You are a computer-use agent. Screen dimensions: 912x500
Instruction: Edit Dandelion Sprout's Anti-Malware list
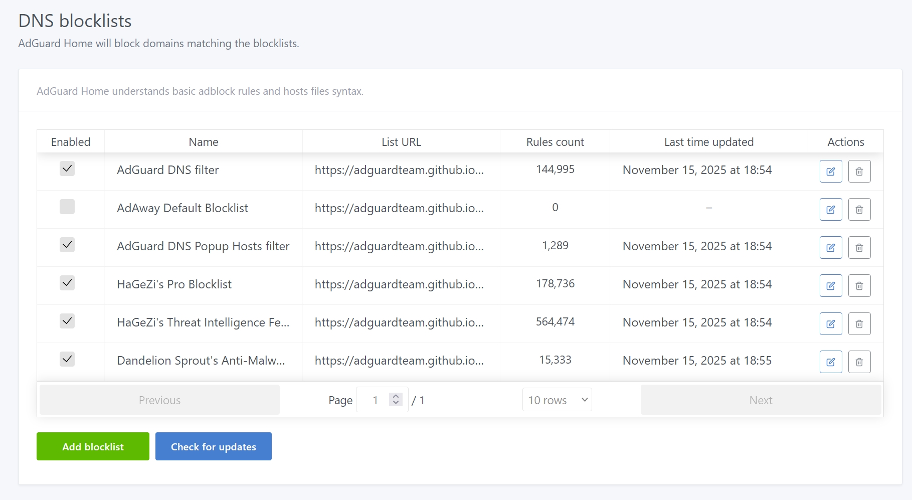[x=830, y=362]
